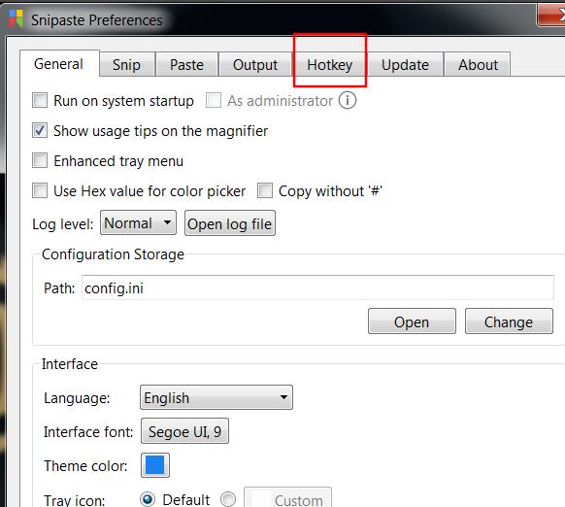Click the config.ini Path field
Viewport: 565px width, 507px height.
coord(317,287)
